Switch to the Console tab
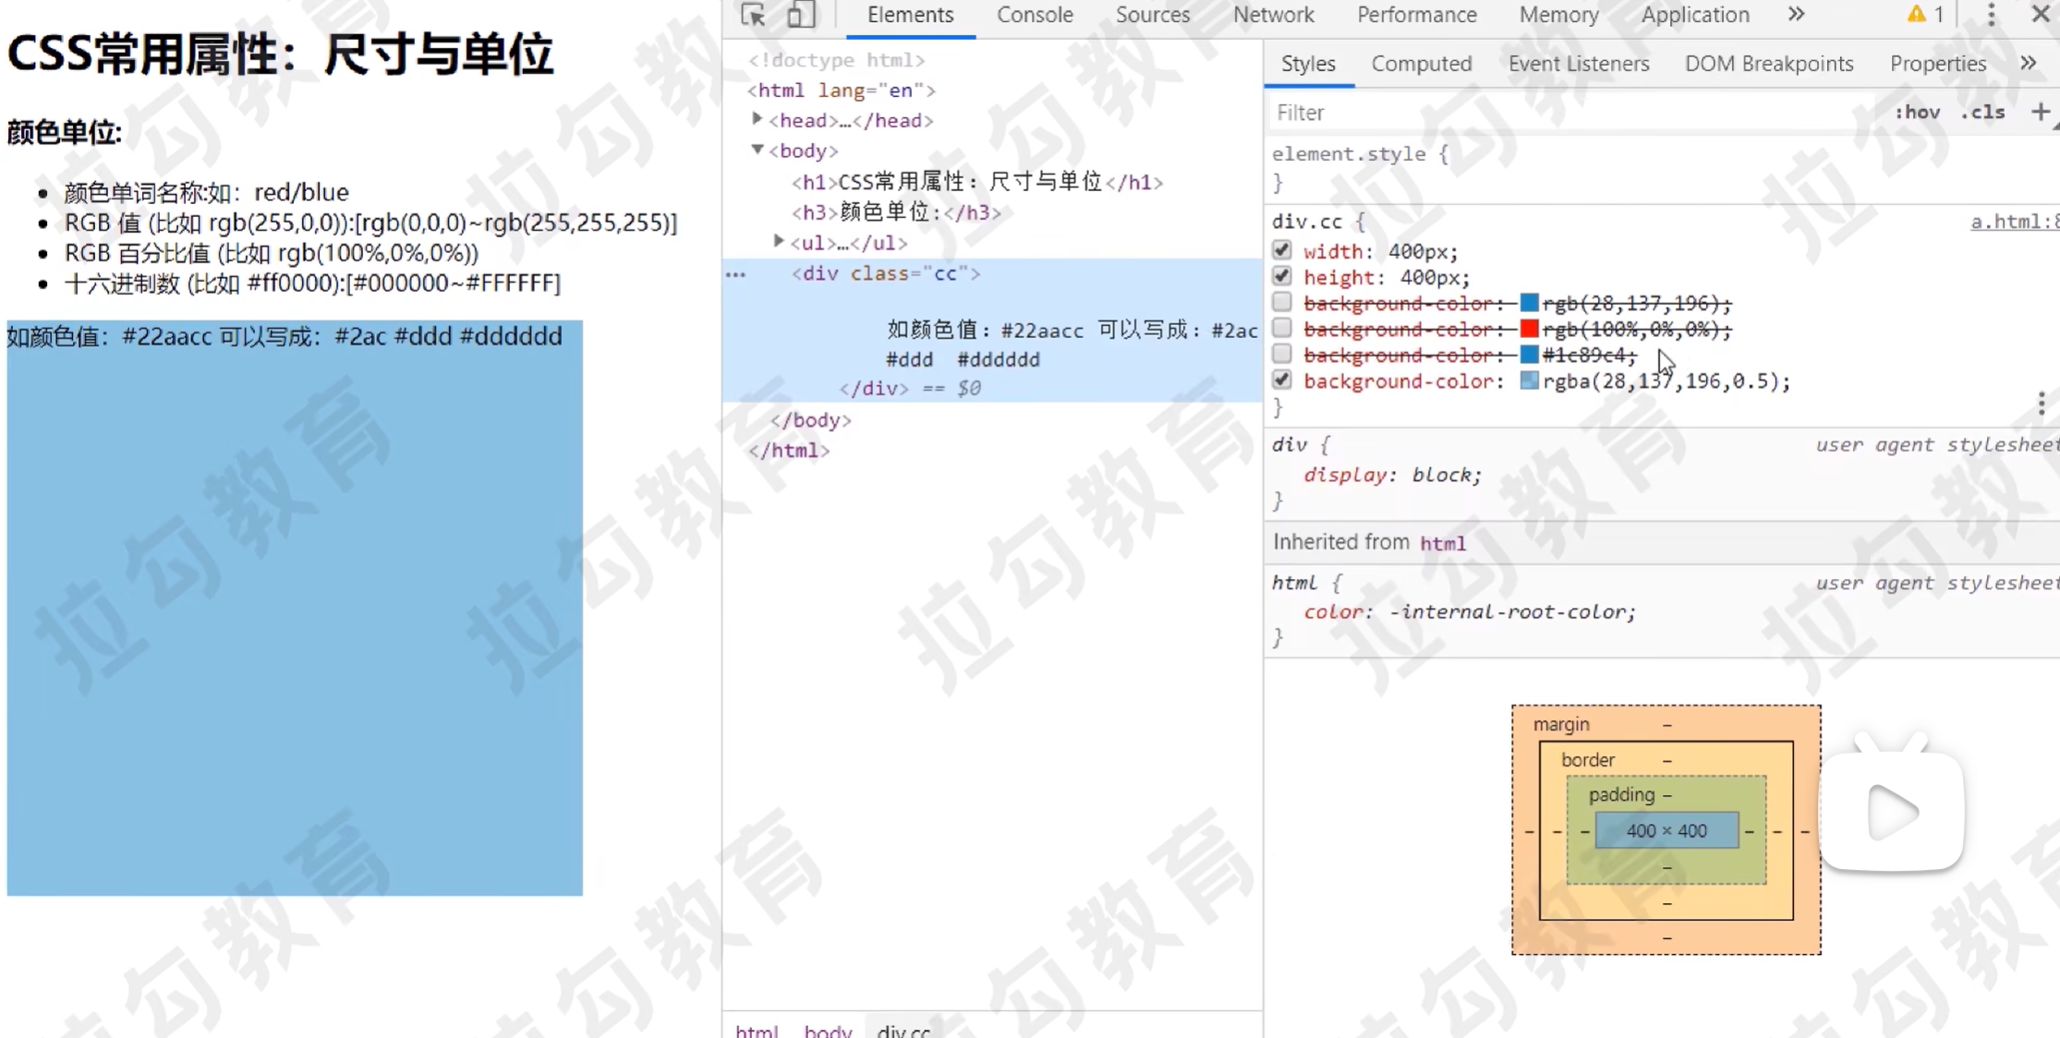The width and height of the screenshot is (2060, 1038). pyautogui.click(x=1034, y=15)
